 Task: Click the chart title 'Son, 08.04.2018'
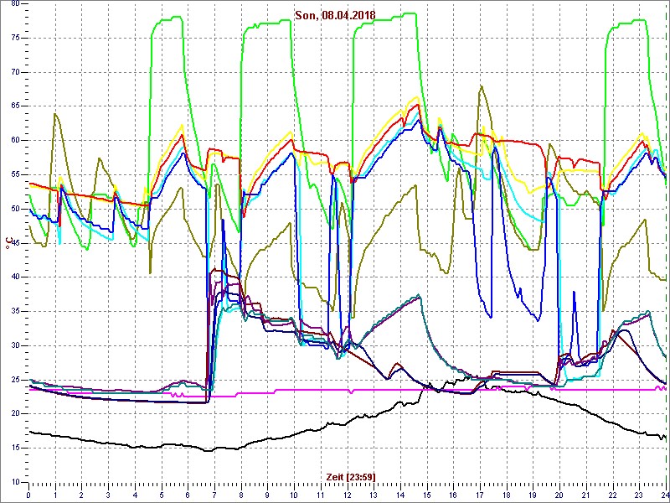tap(335, 15)
